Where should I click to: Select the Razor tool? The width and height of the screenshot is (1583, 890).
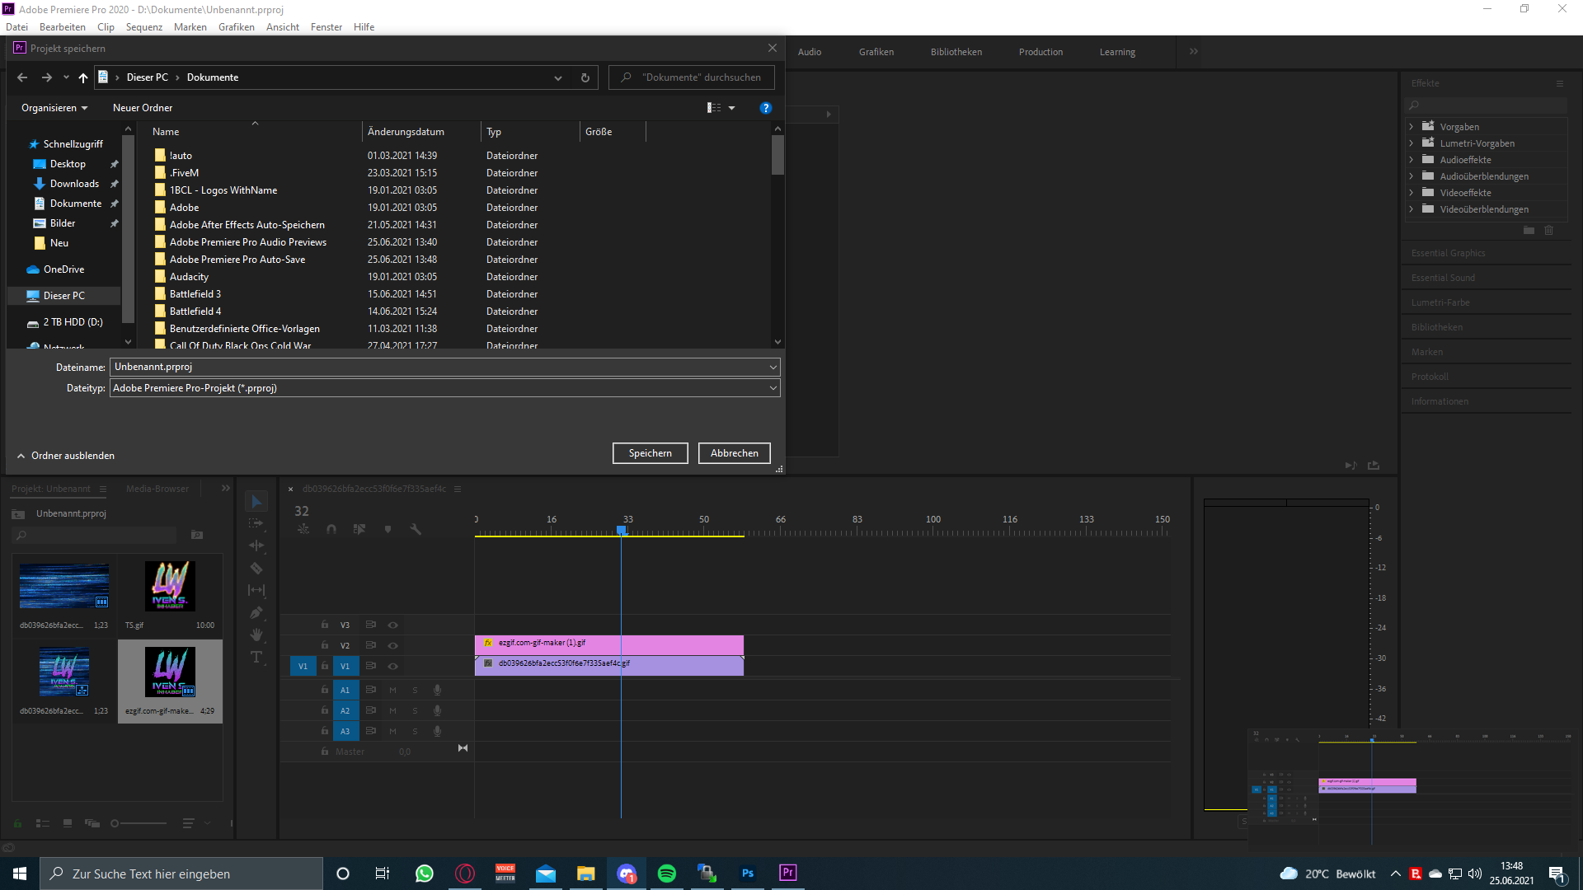[x=256, y=569]
